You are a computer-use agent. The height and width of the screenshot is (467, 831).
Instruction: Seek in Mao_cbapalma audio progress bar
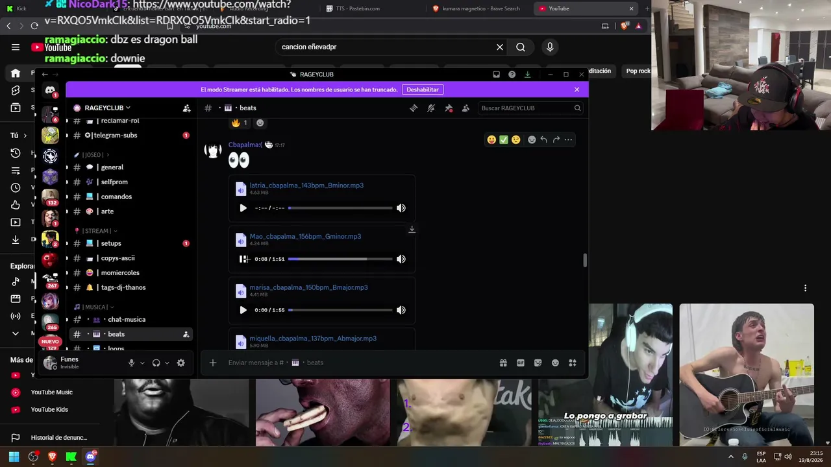coord(340,259)
